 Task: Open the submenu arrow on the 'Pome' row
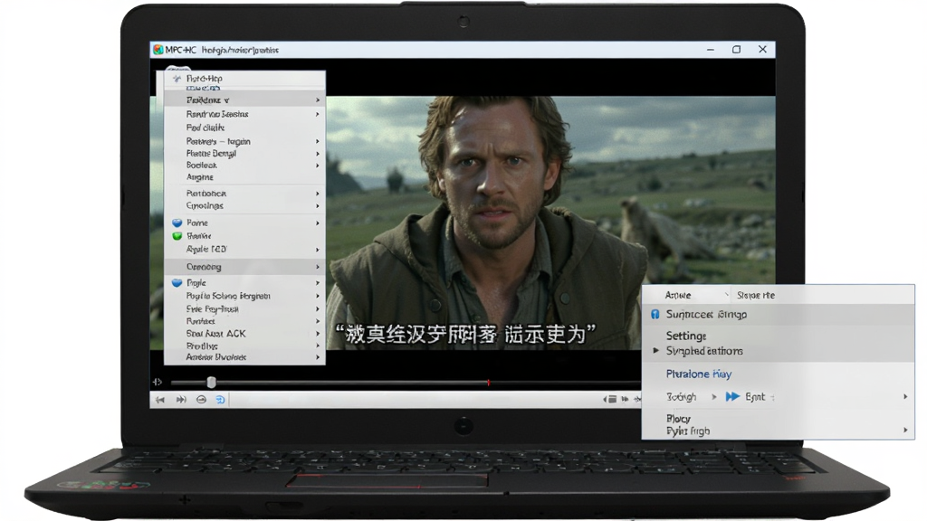318,223
